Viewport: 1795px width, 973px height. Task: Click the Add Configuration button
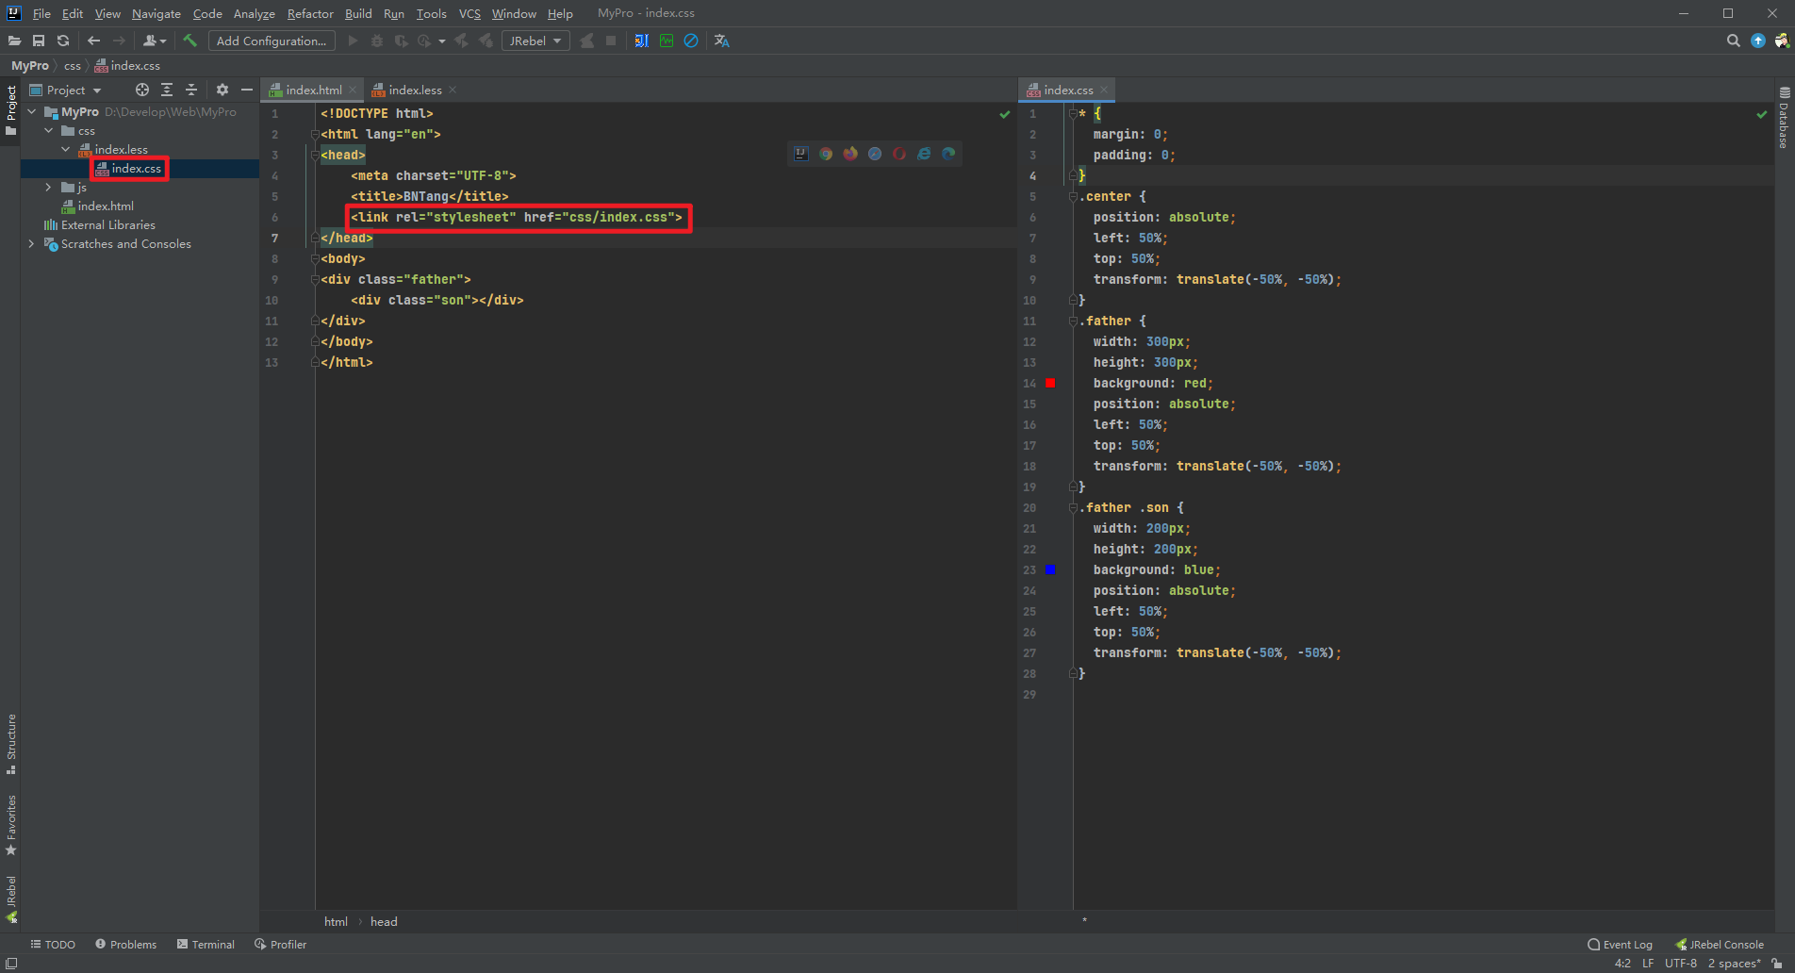click(x=272, y=41)
